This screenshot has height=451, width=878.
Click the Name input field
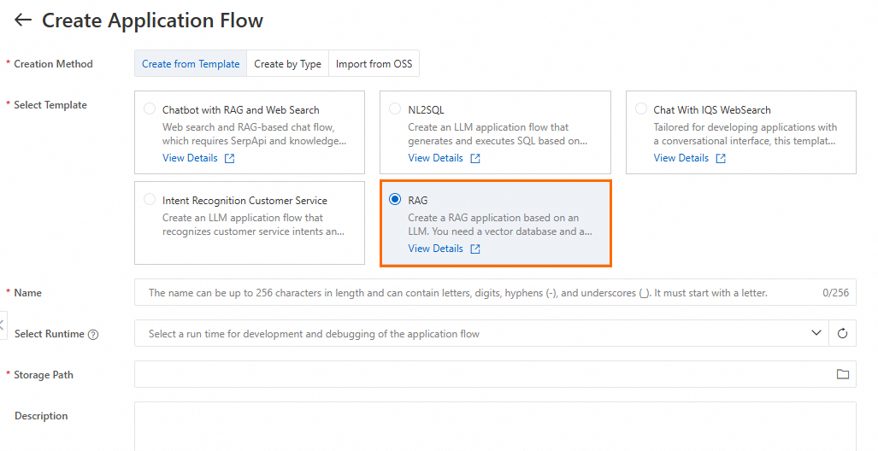(479, 293)
